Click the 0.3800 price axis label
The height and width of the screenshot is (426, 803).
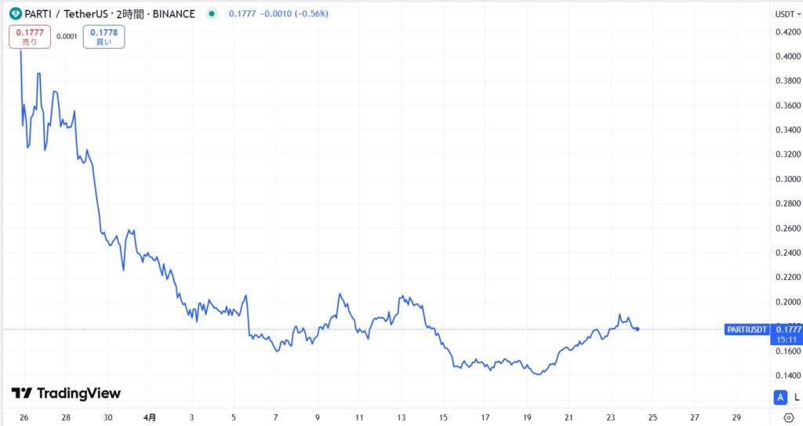(x=788, y=81)
